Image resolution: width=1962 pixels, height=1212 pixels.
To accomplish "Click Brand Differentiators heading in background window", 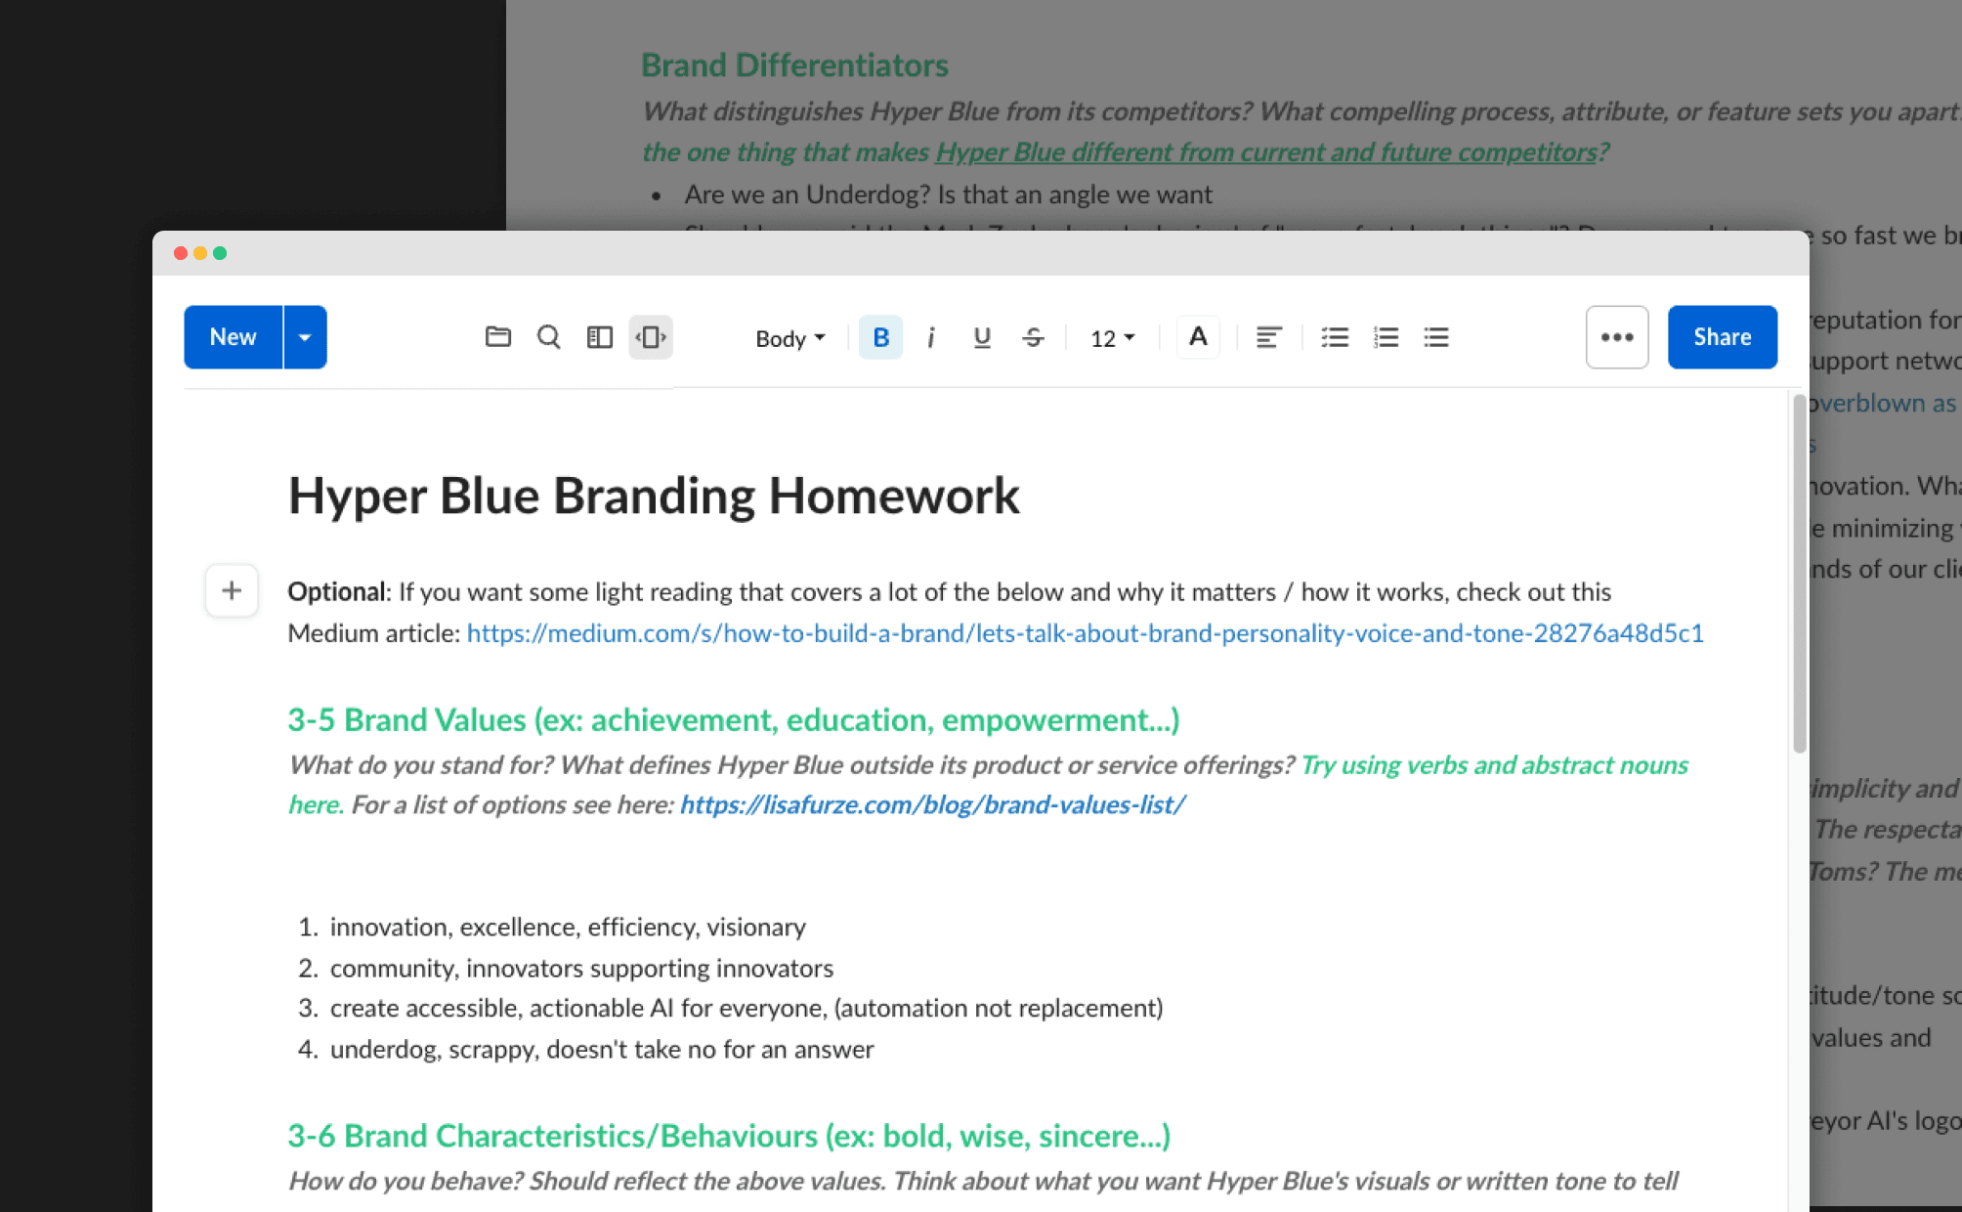I will tap(794, 65).
